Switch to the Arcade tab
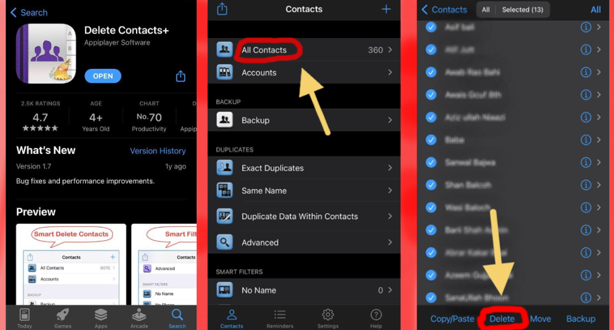Screen dimensions: 614x330 coord(139,318)
